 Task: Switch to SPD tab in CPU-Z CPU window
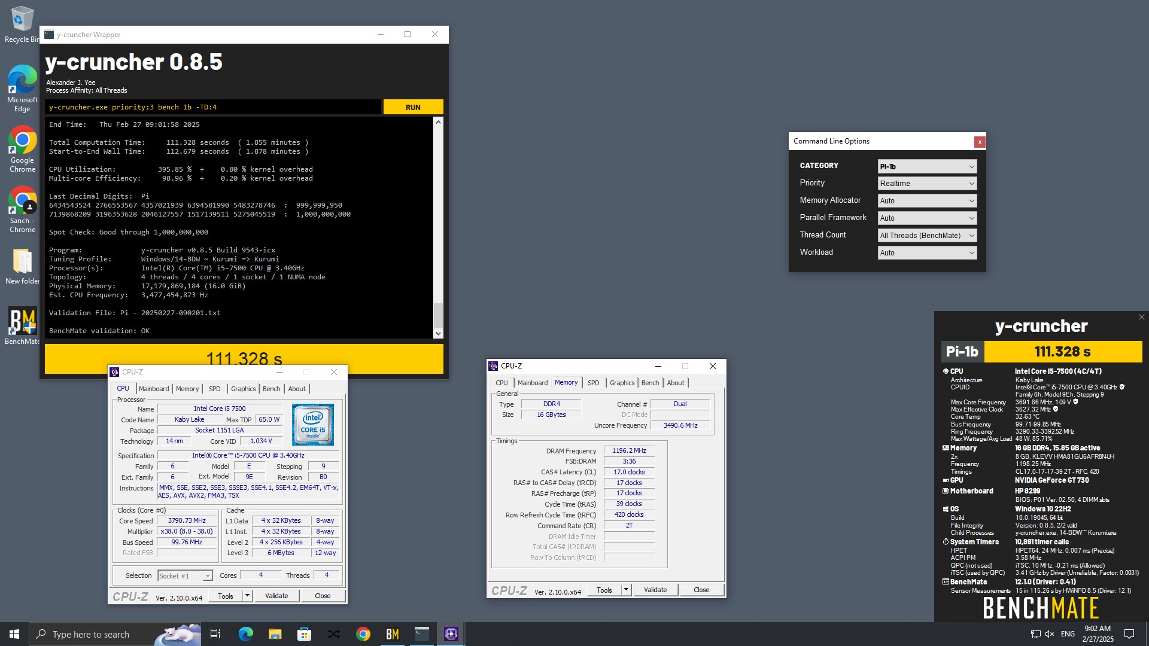pos(215,389)
